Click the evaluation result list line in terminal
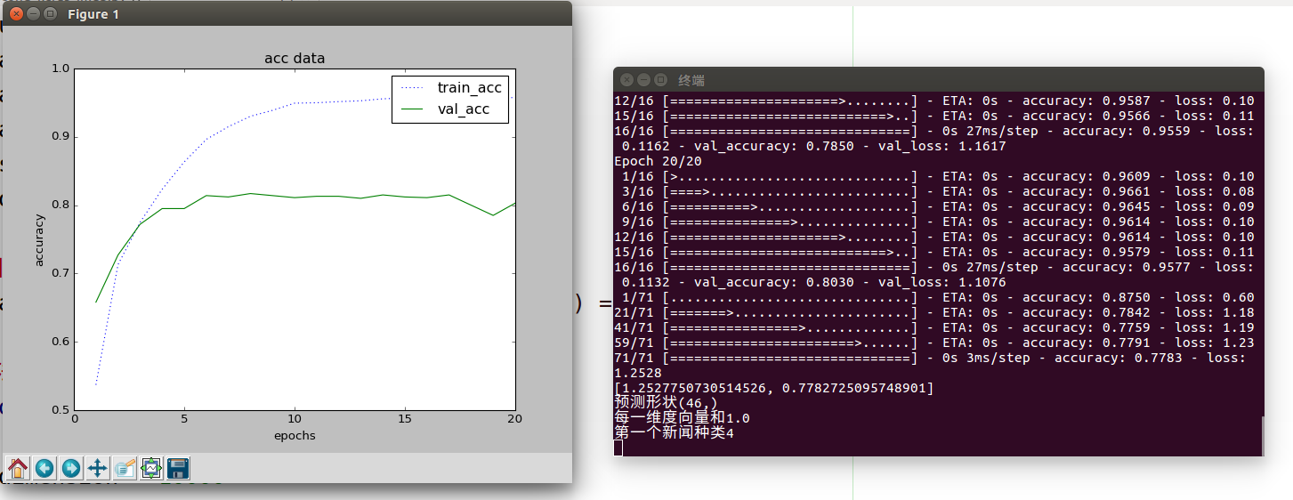 click(x=774, y=388)
